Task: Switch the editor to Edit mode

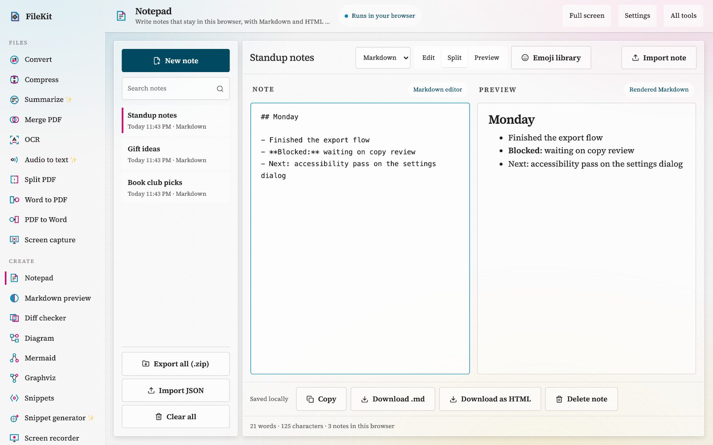Action: click(428, 58)
